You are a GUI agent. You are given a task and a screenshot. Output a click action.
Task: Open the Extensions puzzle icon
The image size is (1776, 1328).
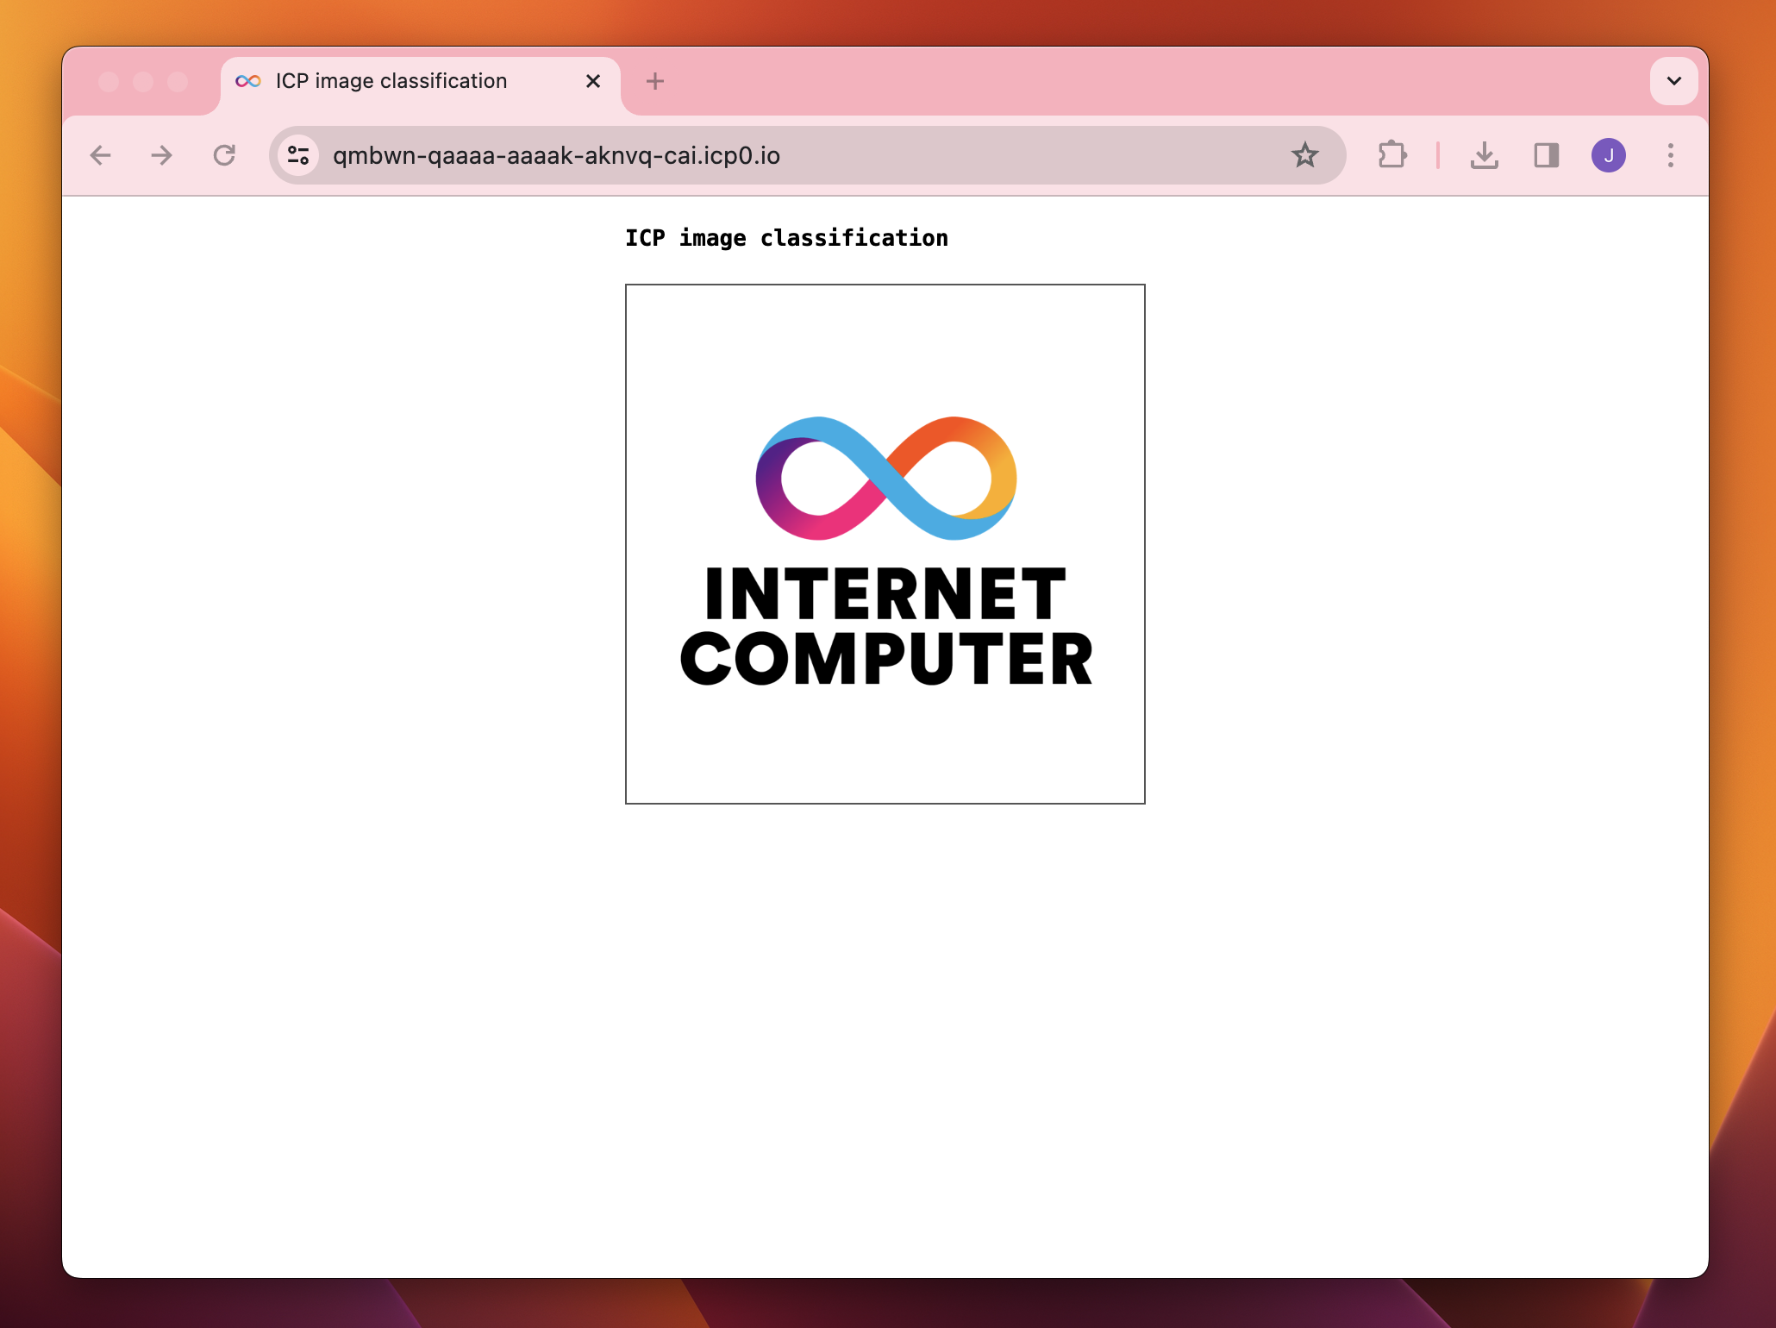click(1392, 155)
